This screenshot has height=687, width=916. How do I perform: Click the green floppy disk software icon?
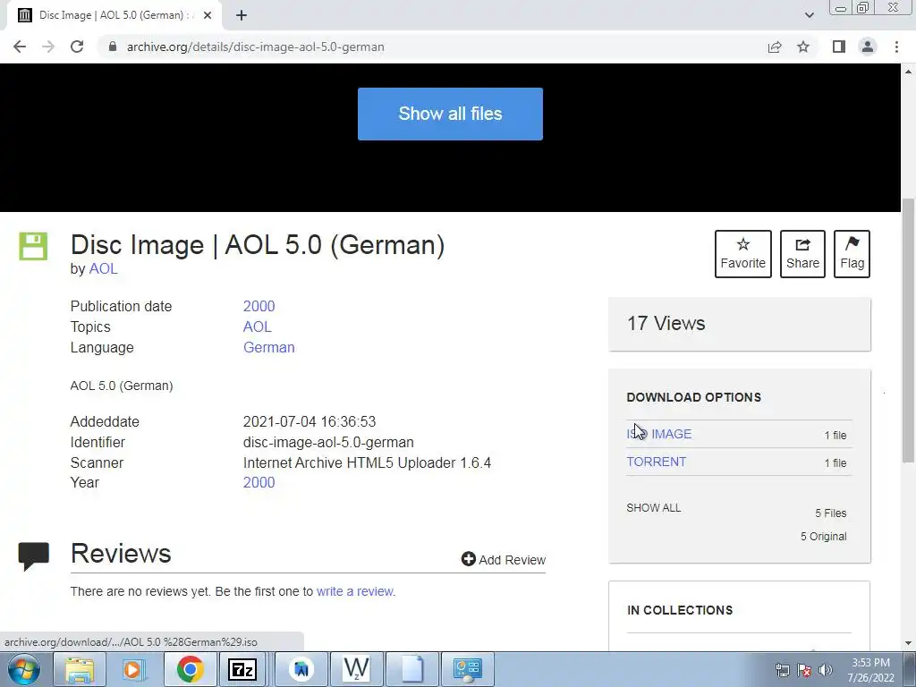33,246
